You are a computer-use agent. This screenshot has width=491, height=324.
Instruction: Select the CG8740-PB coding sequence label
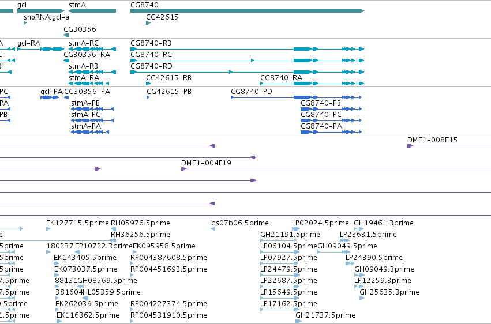(321, 103)
